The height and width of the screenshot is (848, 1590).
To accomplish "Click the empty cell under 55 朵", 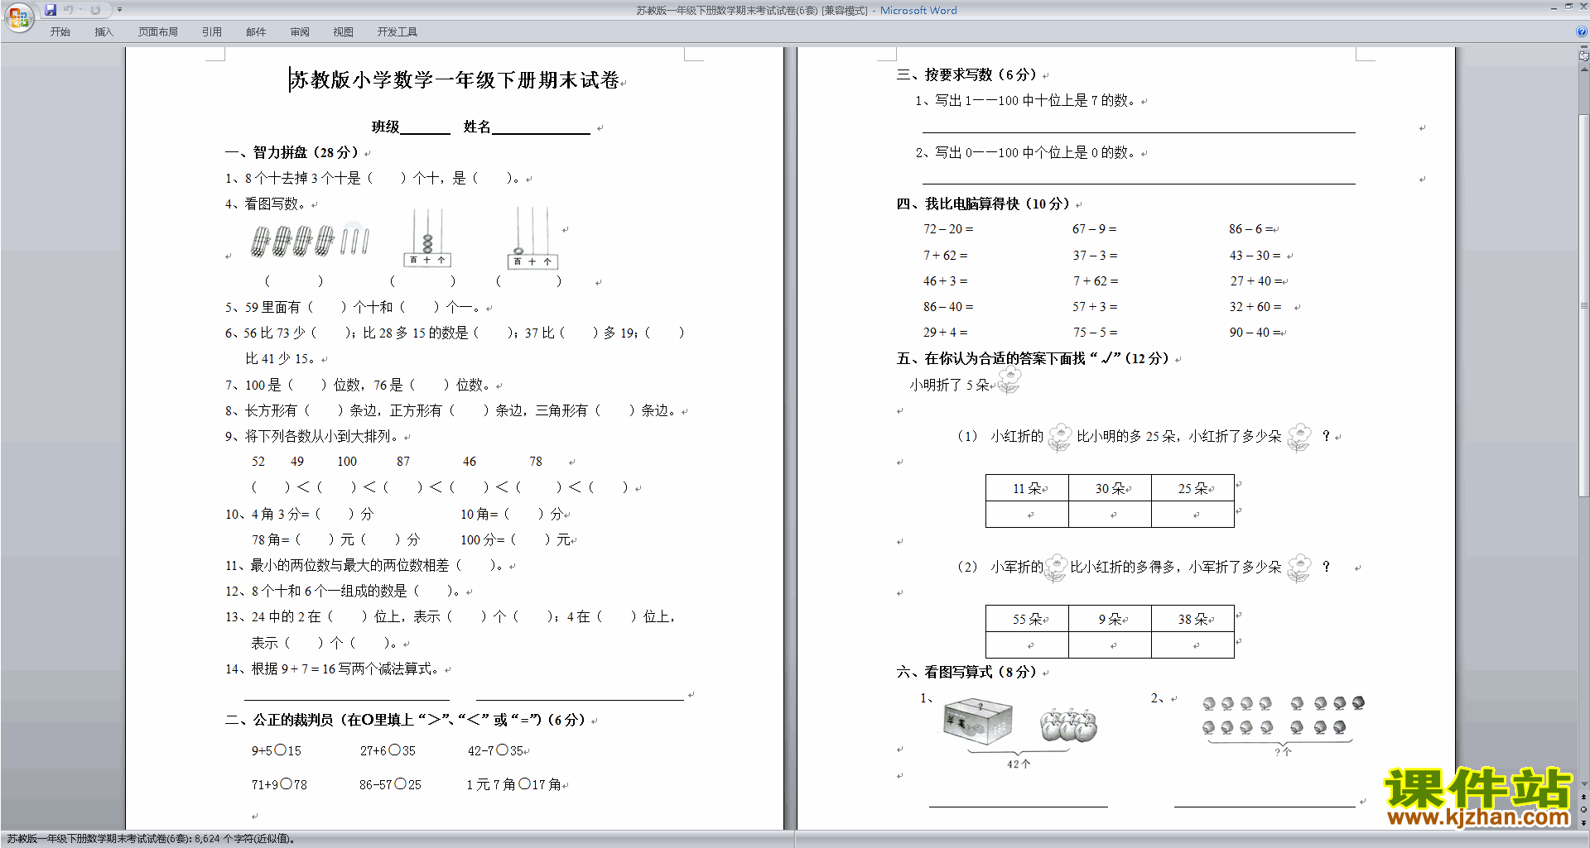I will pyautogui.click(x=1027, y=645).
